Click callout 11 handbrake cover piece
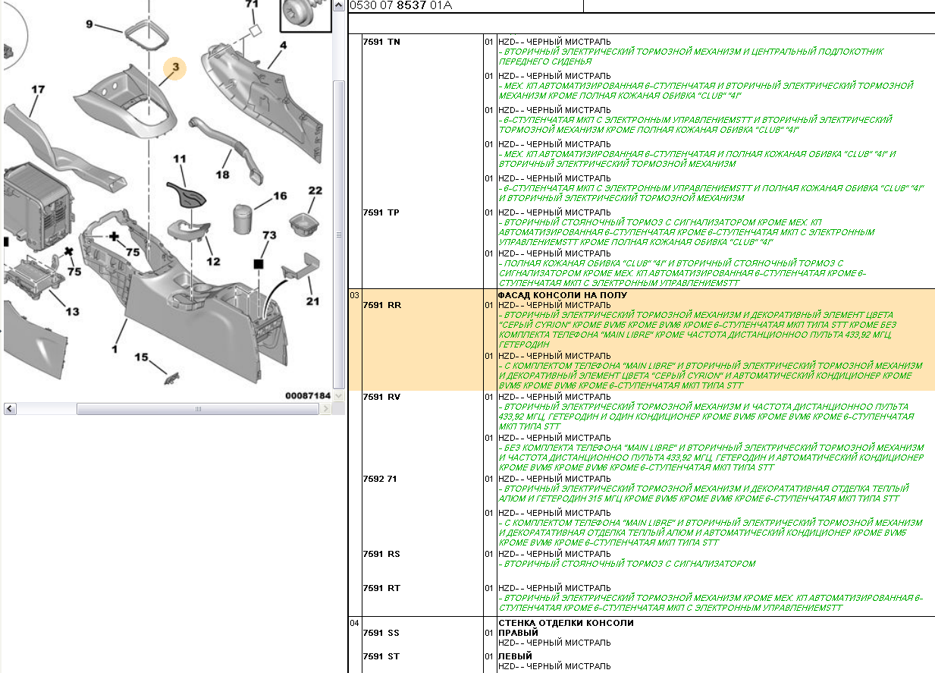 tap(179, 159)
